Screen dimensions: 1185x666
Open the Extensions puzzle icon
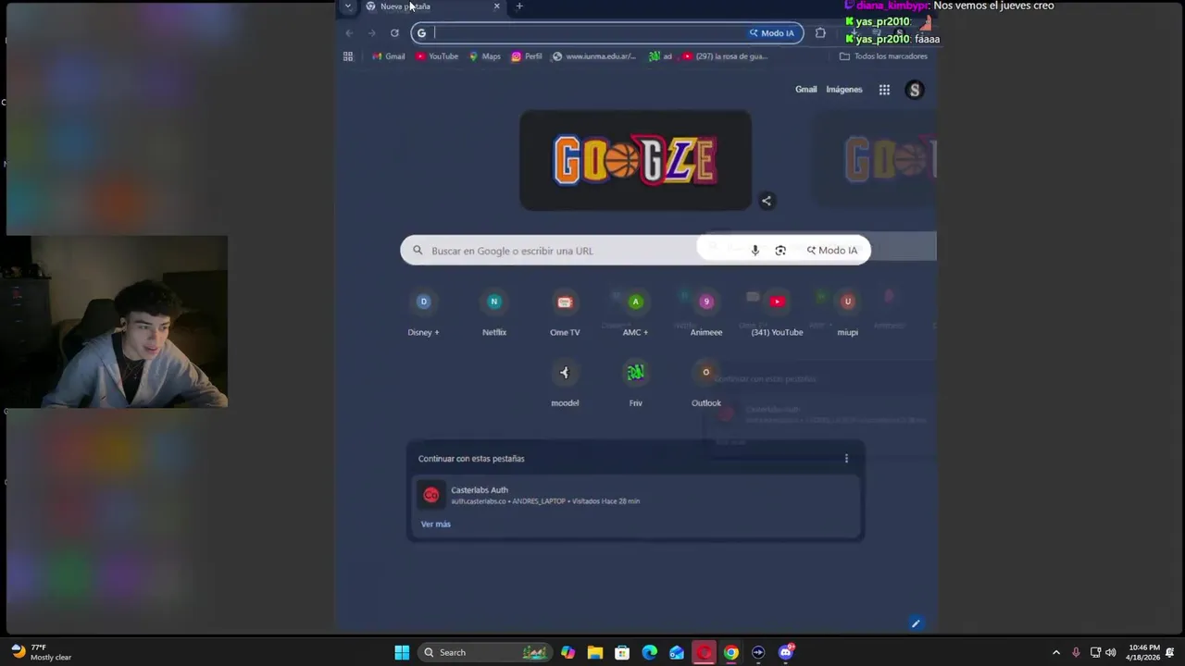point(820,33)
